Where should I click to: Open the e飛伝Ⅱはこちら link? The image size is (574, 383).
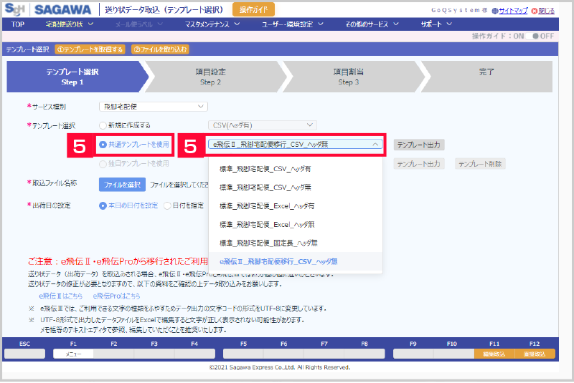61,296
